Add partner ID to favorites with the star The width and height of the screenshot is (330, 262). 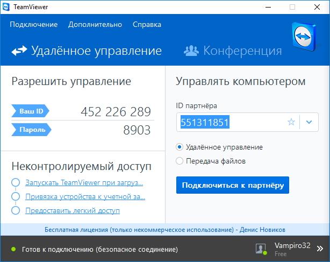coord(291,122)
